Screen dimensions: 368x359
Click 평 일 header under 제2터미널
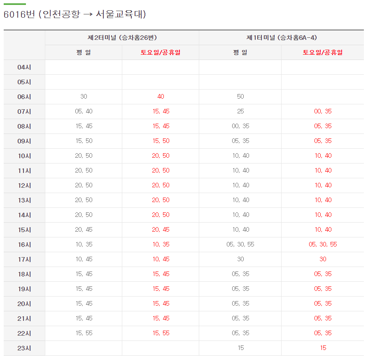[84, 52]
